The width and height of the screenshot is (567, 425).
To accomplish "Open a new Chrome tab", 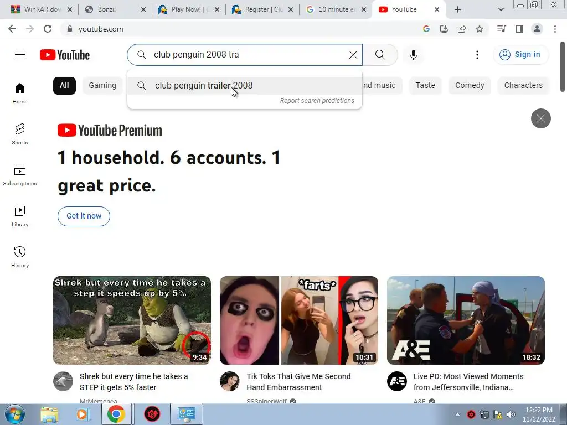I will [x=458, y=9].
